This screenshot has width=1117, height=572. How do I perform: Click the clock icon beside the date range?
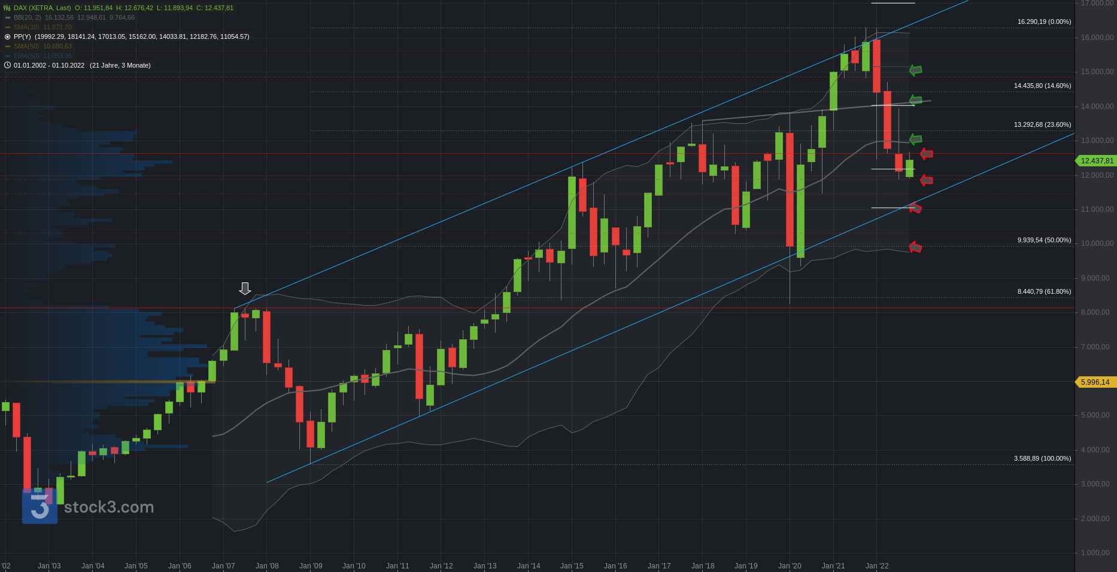pyautogui.click(x=7, y=65)
